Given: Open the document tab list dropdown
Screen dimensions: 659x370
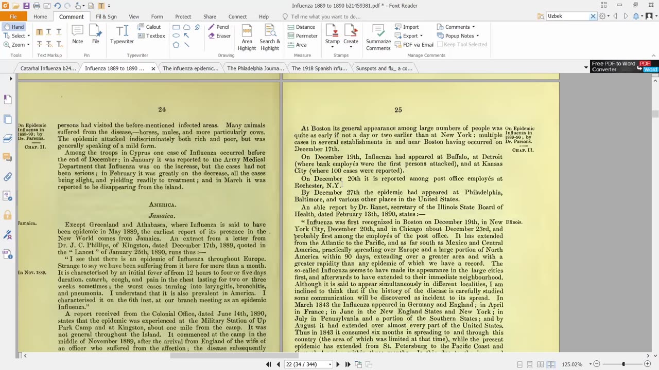Looking at the screenshot, I should 585,68.
